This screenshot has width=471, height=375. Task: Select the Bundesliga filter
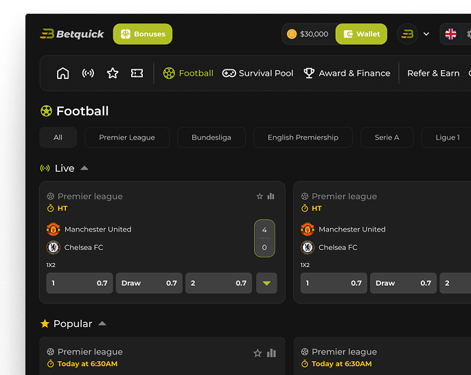pyautogui.click(x=211, y=137)
